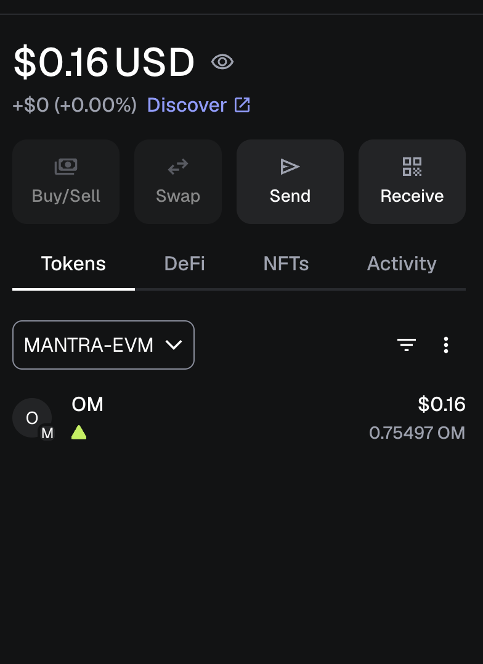Image resolution: width=483 pixels, height=664 pixels.
Task: Click the $0.16 USD total balance
Action: pos(103,62)
